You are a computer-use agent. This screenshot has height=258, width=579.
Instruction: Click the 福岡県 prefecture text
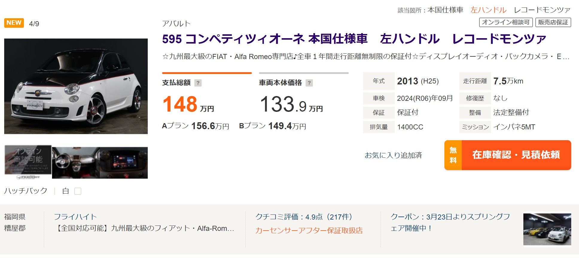pos(15,217)
